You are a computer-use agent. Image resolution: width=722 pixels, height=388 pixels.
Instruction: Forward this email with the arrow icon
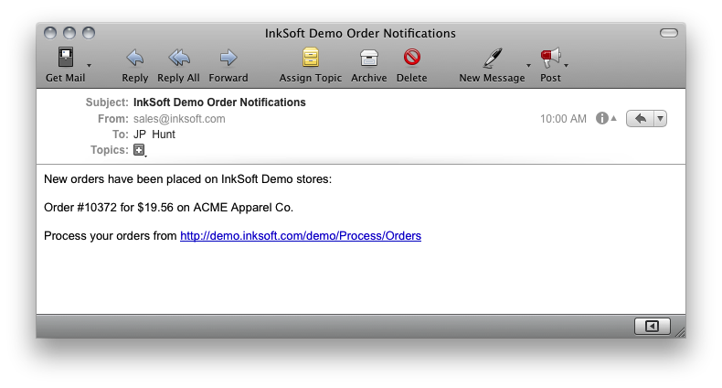(228, 58)
